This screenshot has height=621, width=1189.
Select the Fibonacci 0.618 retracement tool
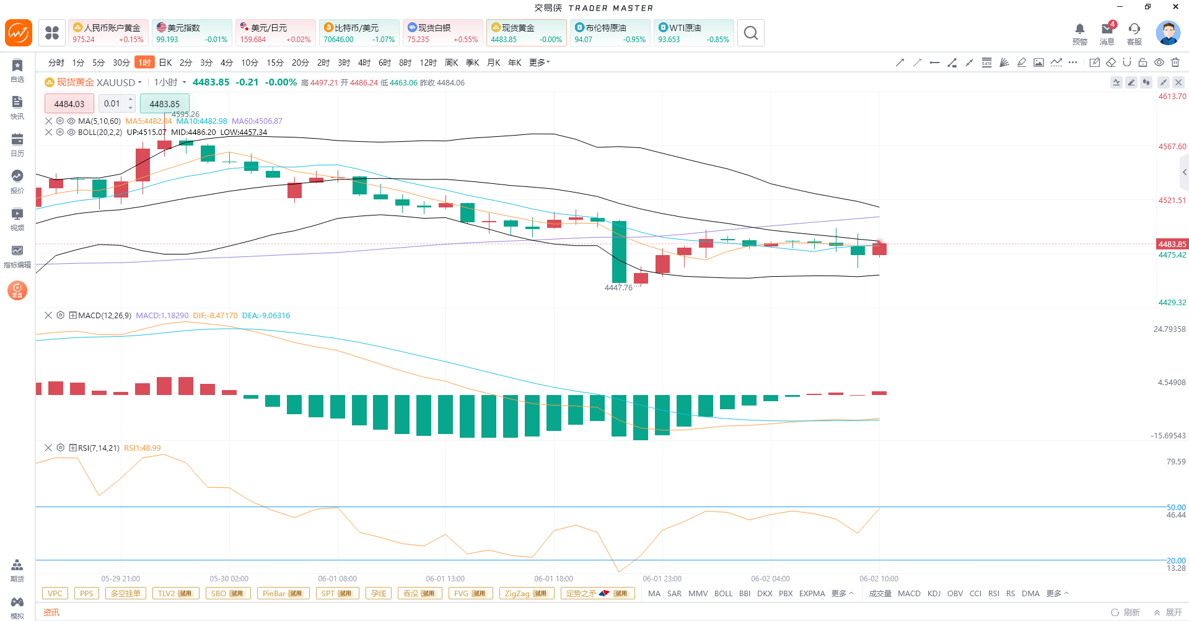click(x=987, y=63)
